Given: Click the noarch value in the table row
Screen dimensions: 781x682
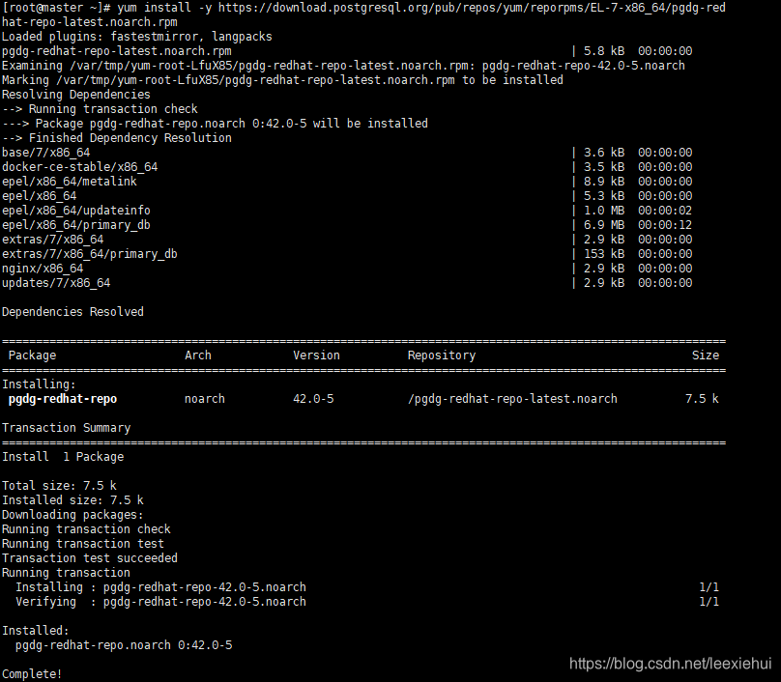Looking at the screenshot, I should [205, 399].
